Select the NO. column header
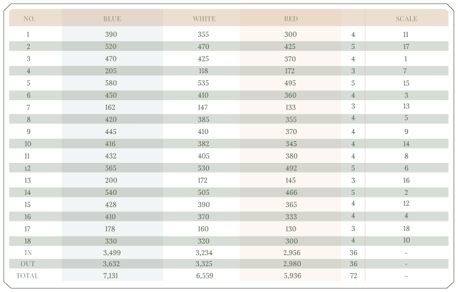 30,18
